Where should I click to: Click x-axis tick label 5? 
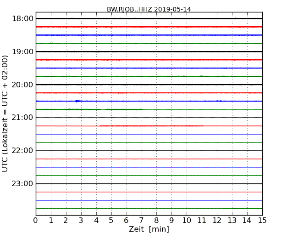tap(111, 221)
